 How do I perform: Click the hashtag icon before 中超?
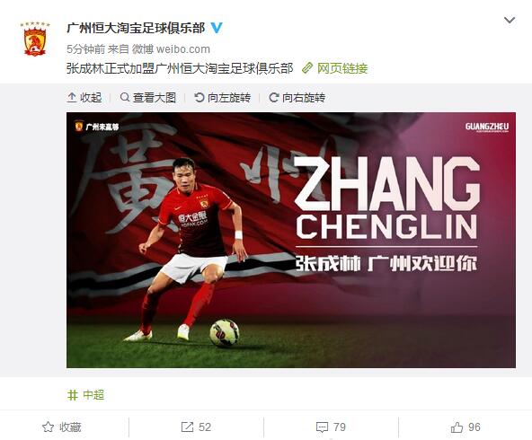tap(72, 395)
